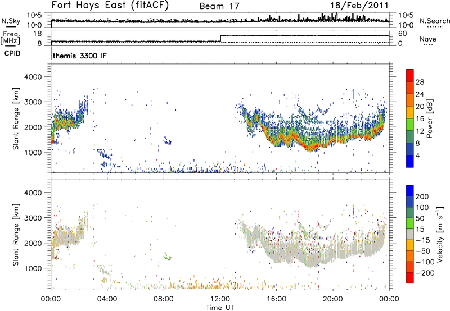450x311 pixels.
Task: Click the "3000" tick in velocity panel
Action: pyautogui.click(x=33, y=218)
